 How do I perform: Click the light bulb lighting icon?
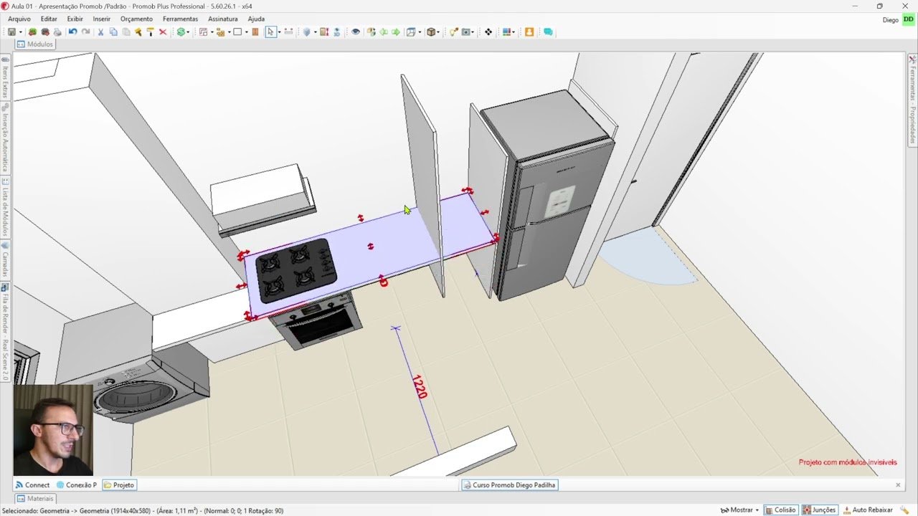(x=453, y=32)
